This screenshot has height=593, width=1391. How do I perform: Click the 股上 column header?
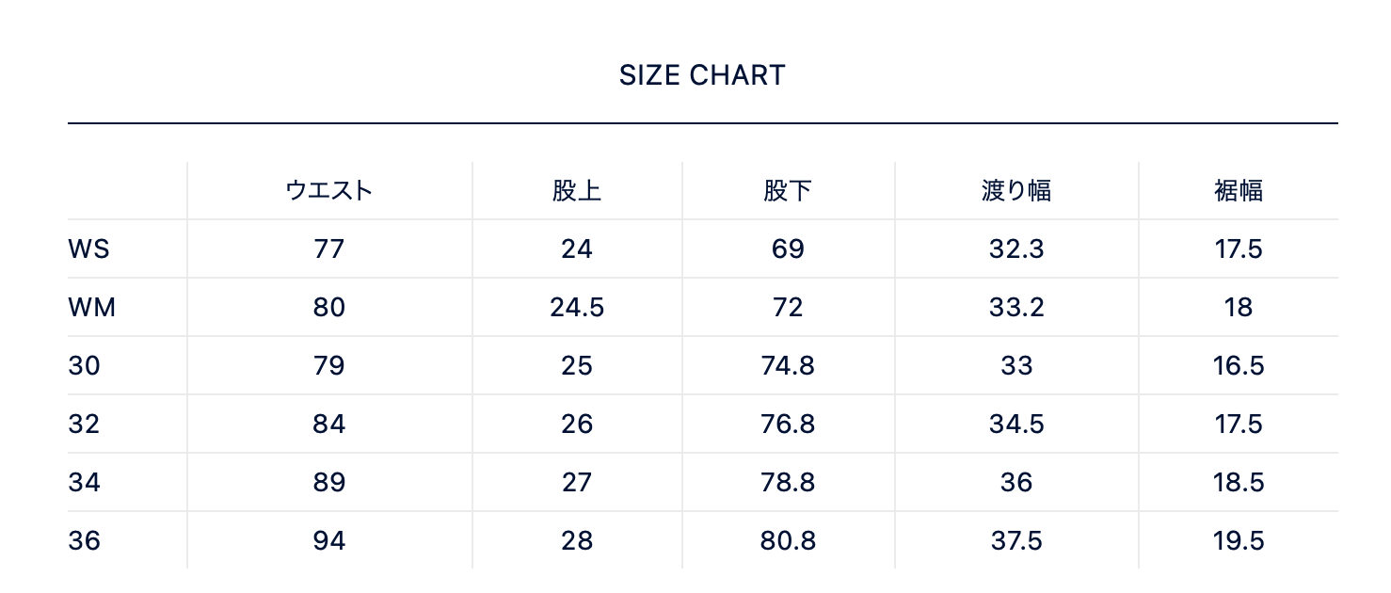tap(577, 191)
